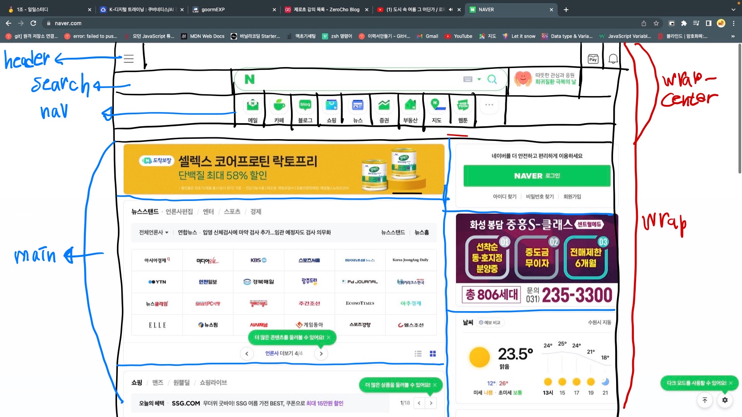Select the 뉴스스탠드 tab
The image size is (742, 417).
145,212
